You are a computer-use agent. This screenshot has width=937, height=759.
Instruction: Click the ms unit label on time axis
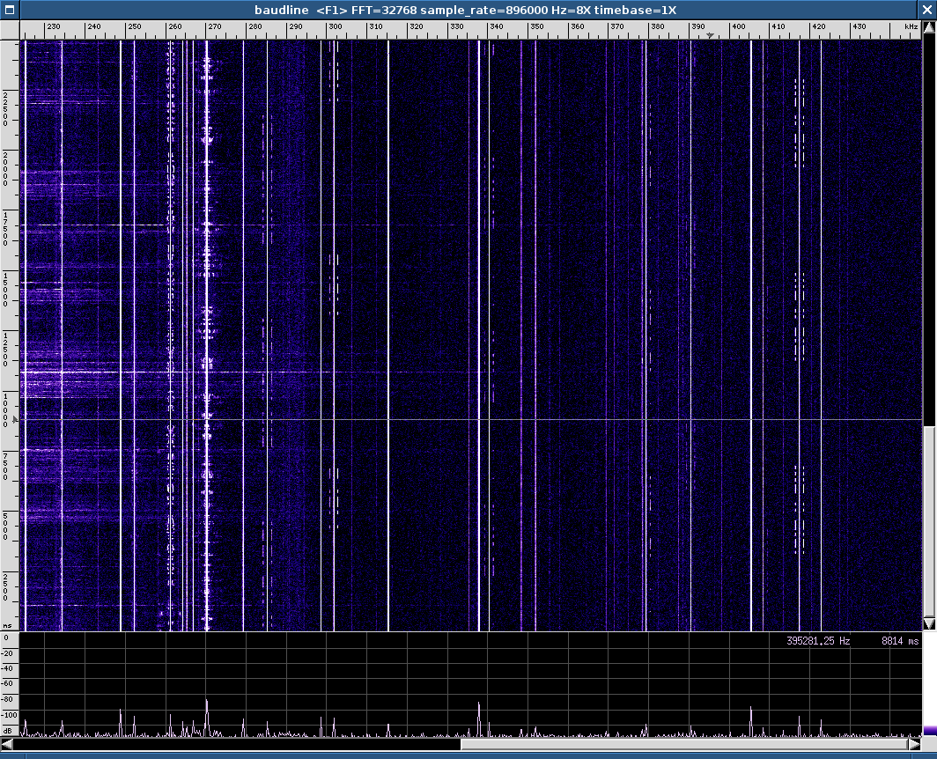click(7, 626)
